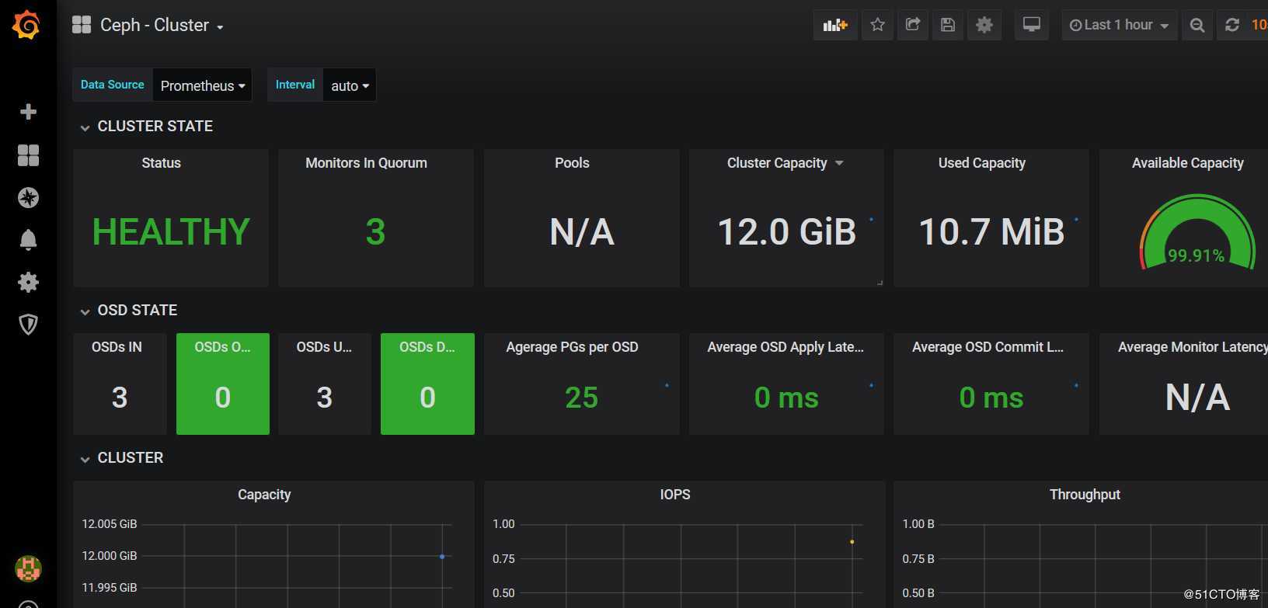
Task: Collapse the CLUSTER row
Action: [x=122, y=457]
